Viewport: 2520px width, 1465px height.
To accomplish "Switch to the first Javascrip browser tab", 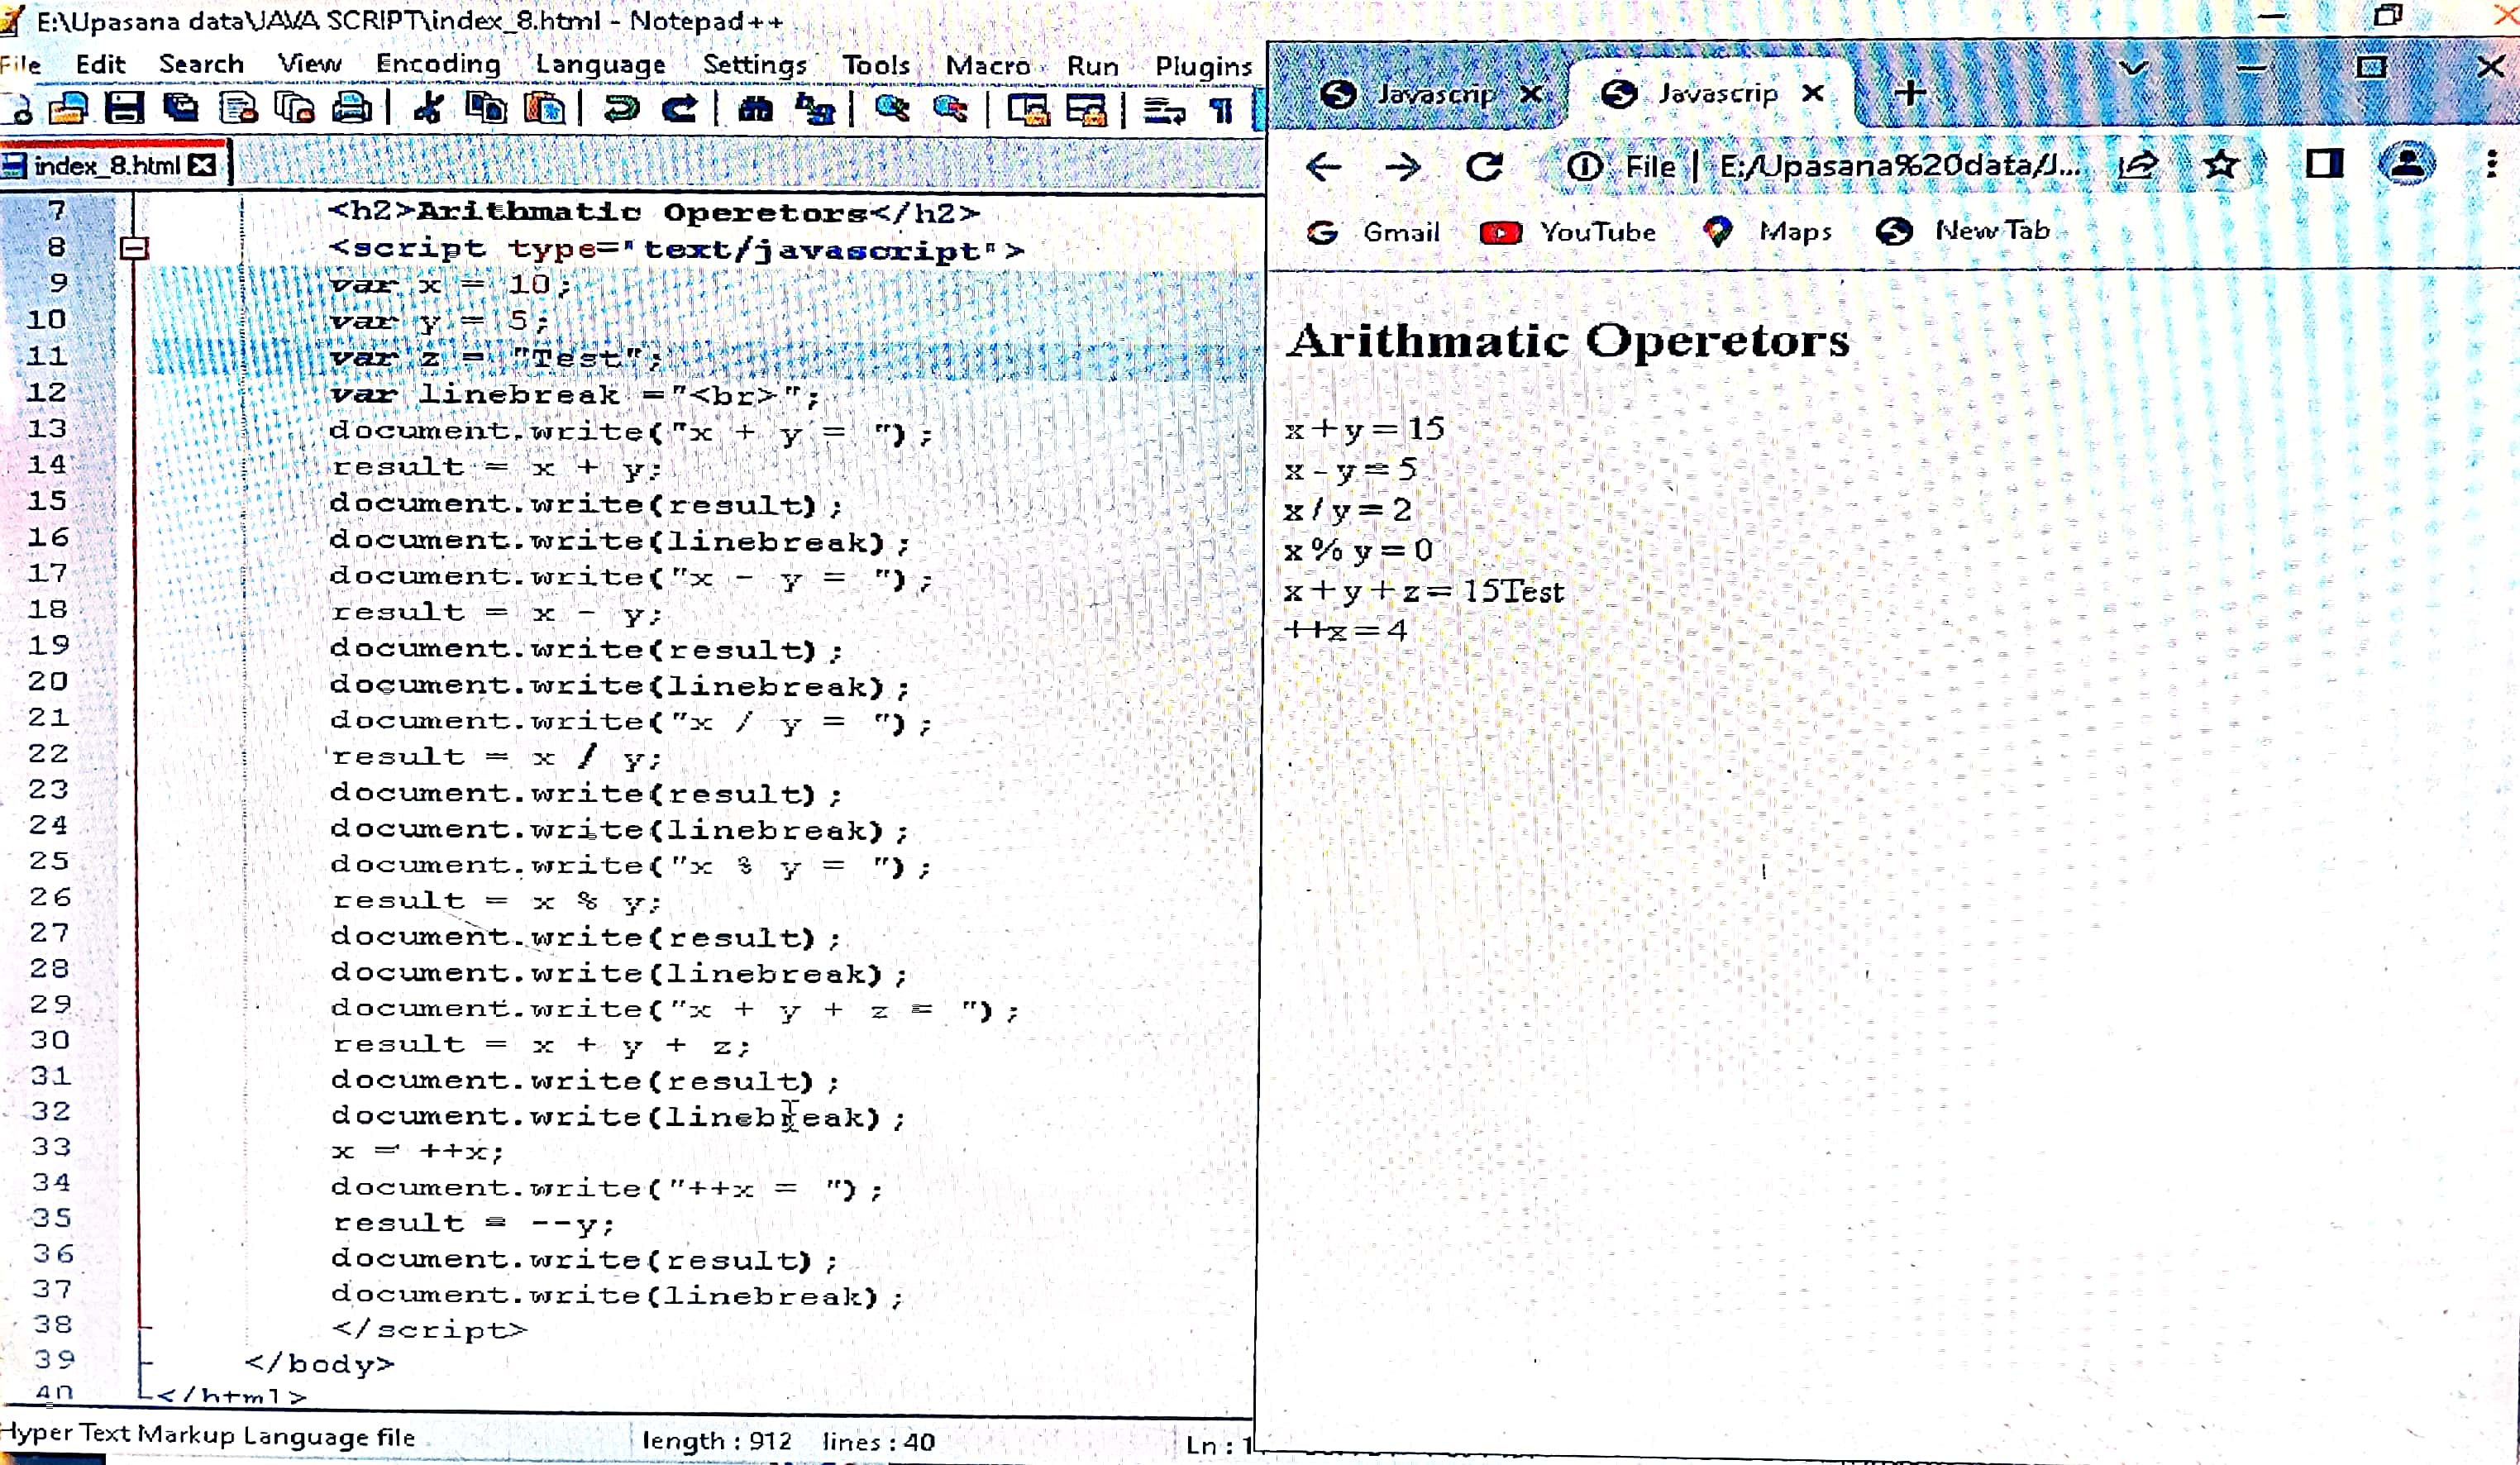I will [x=1420, y=94].
